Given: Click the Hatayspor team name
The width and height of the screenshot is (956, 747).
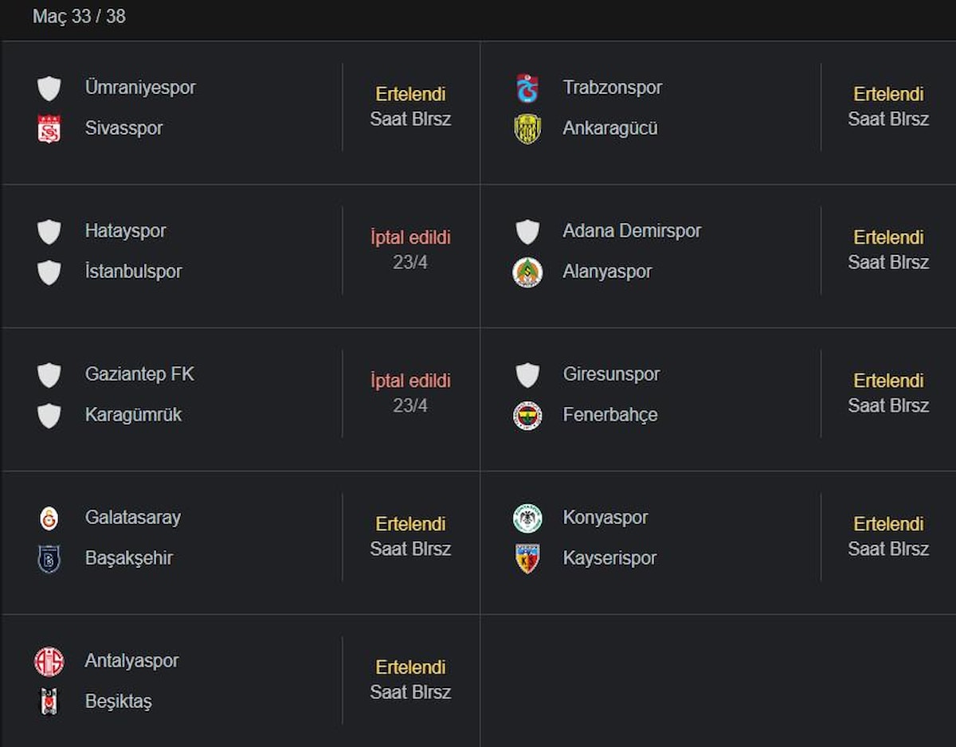Looking at the screenshot, I should (126, 231).
